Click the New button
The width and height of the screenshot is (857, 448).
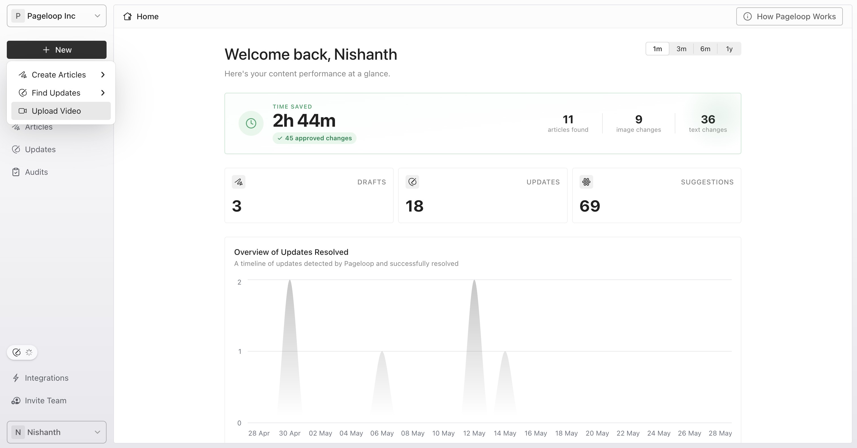coord(57,50)
